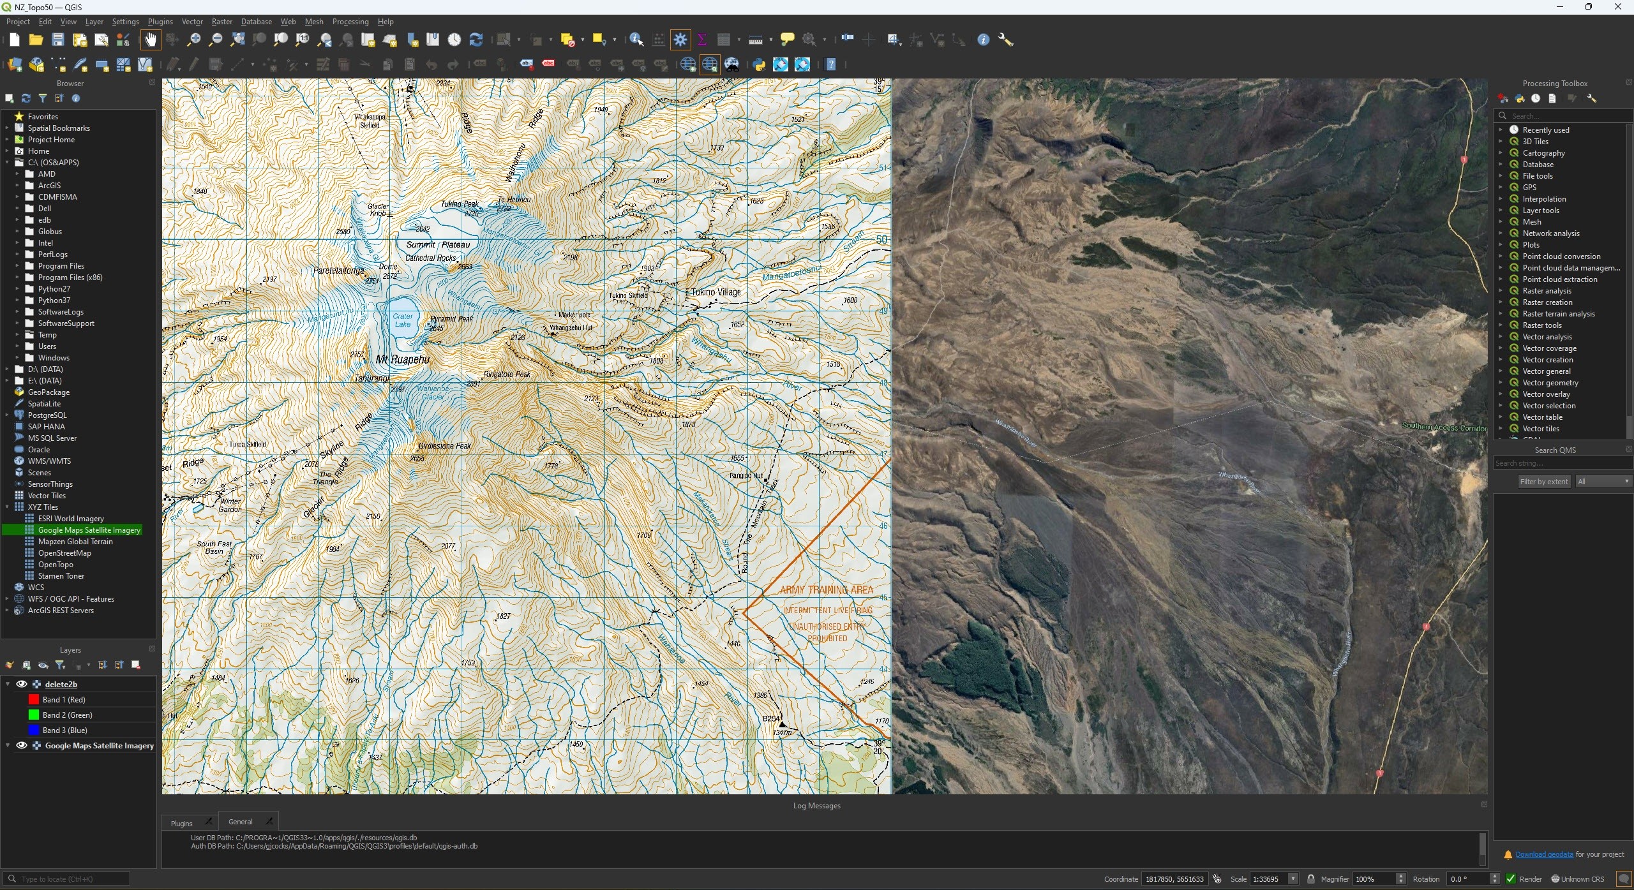The image size is (1634, 890).
Task: Click the blue Help question mark icon
Action: pyautogui.click(x=831, y=64)
